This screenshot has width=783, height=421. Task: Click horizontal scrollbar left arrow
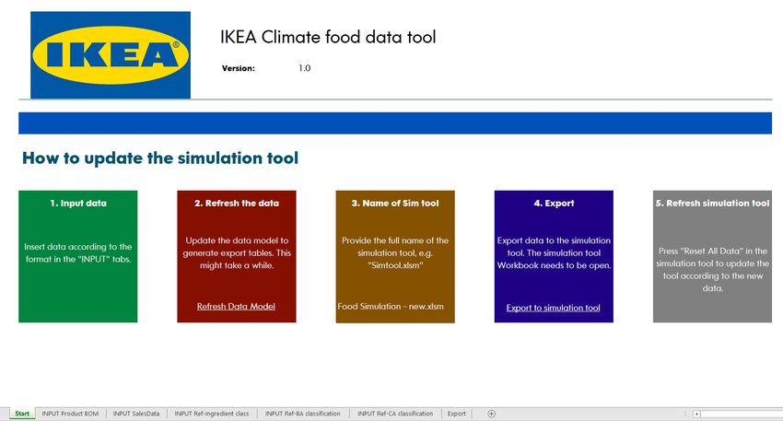tap(696, 414)
